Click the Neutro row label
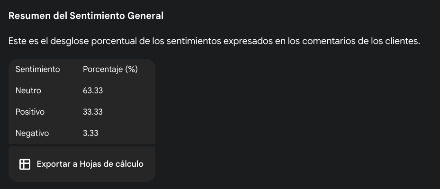This screenshot has height=189, width=440. click(x=28, y=90)
